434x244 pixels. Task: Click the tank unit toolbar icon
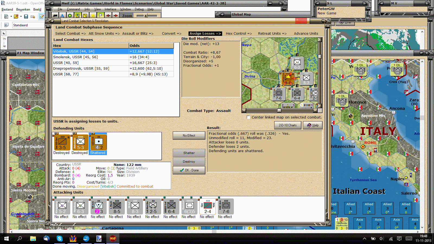click(55, 16)
